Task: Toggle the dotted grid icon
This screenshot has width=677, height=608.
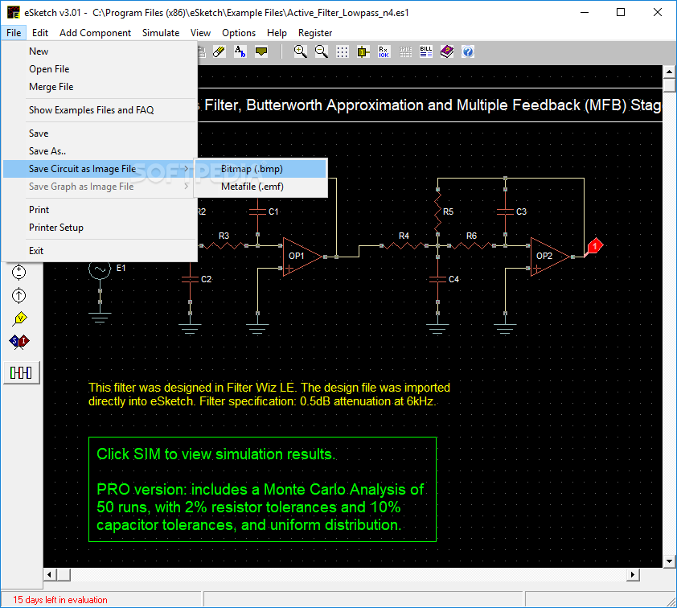Action: 342,51
